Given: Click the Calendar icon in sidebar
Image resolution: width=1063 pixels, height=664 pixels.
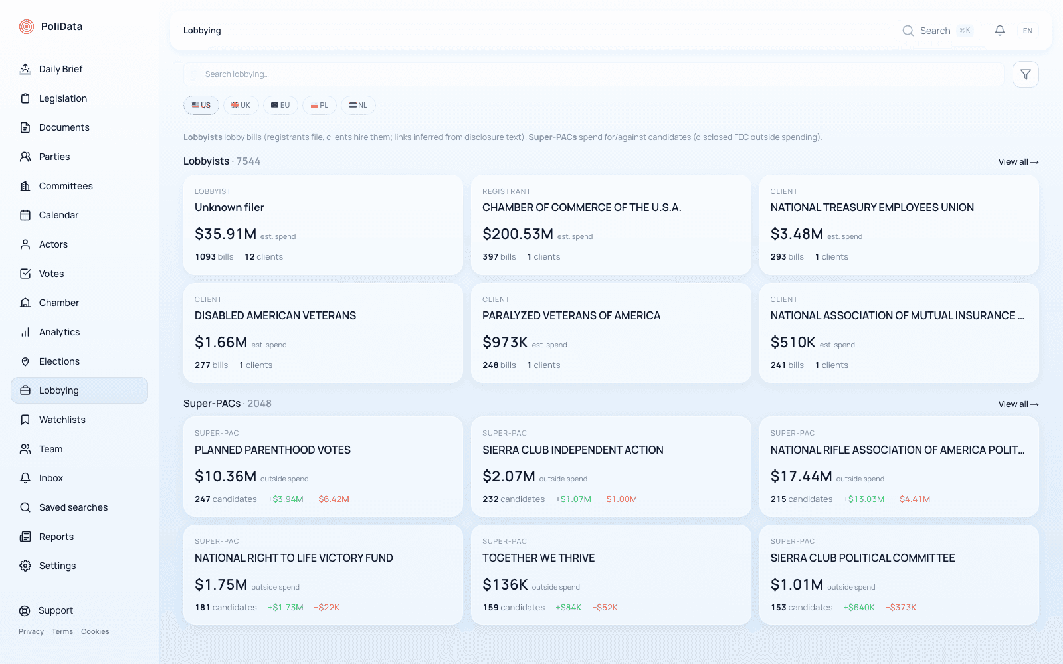Looking at the screenshot, I should pos(25,215).
